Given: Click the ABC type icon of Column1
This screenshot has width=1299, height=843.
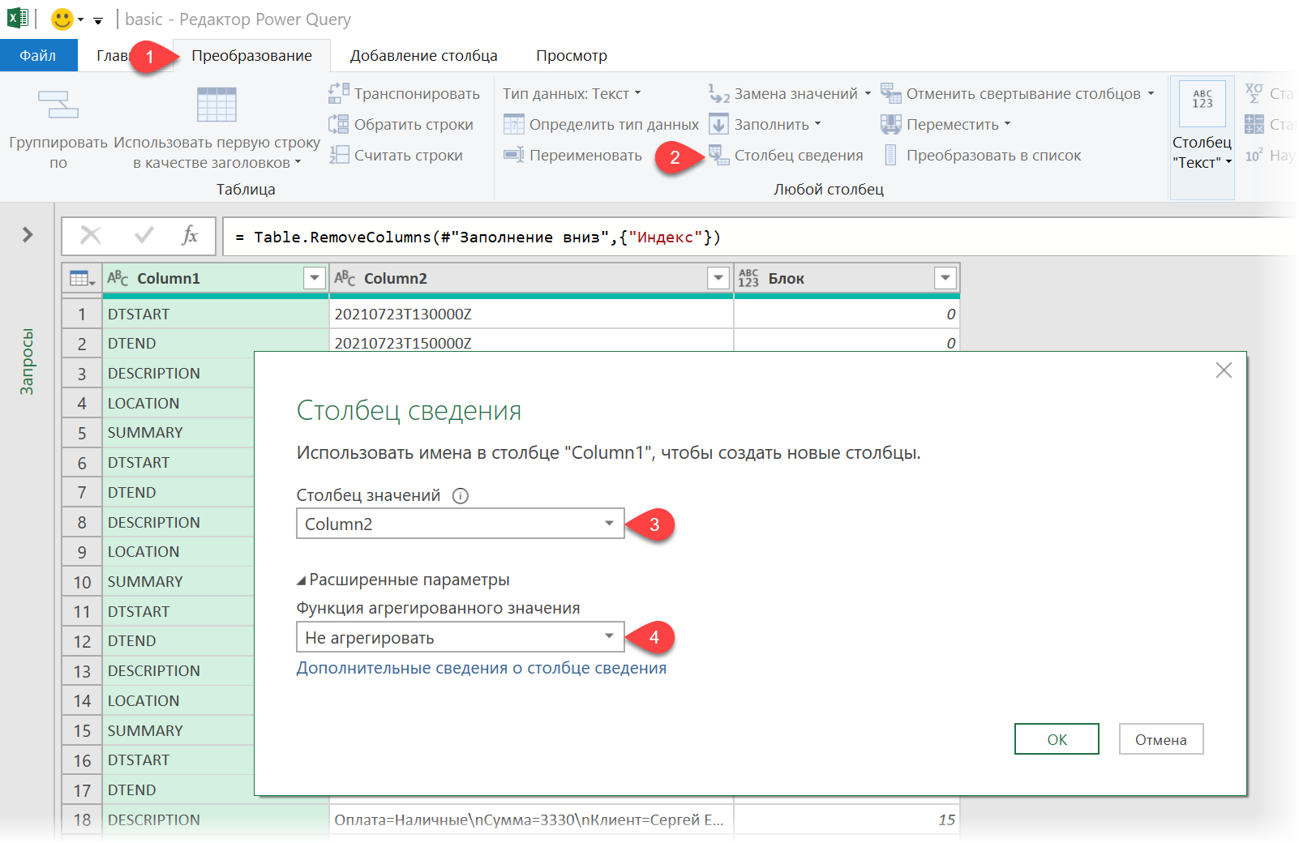Looking at the screenshot, I should click(x=118, y=278).
